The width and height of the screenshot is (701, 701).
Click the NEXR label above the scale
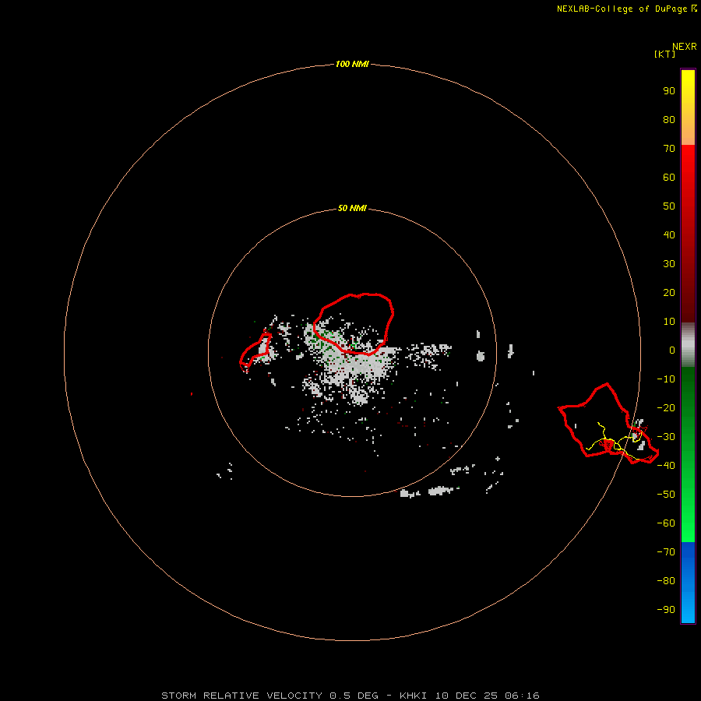[685, 47]
